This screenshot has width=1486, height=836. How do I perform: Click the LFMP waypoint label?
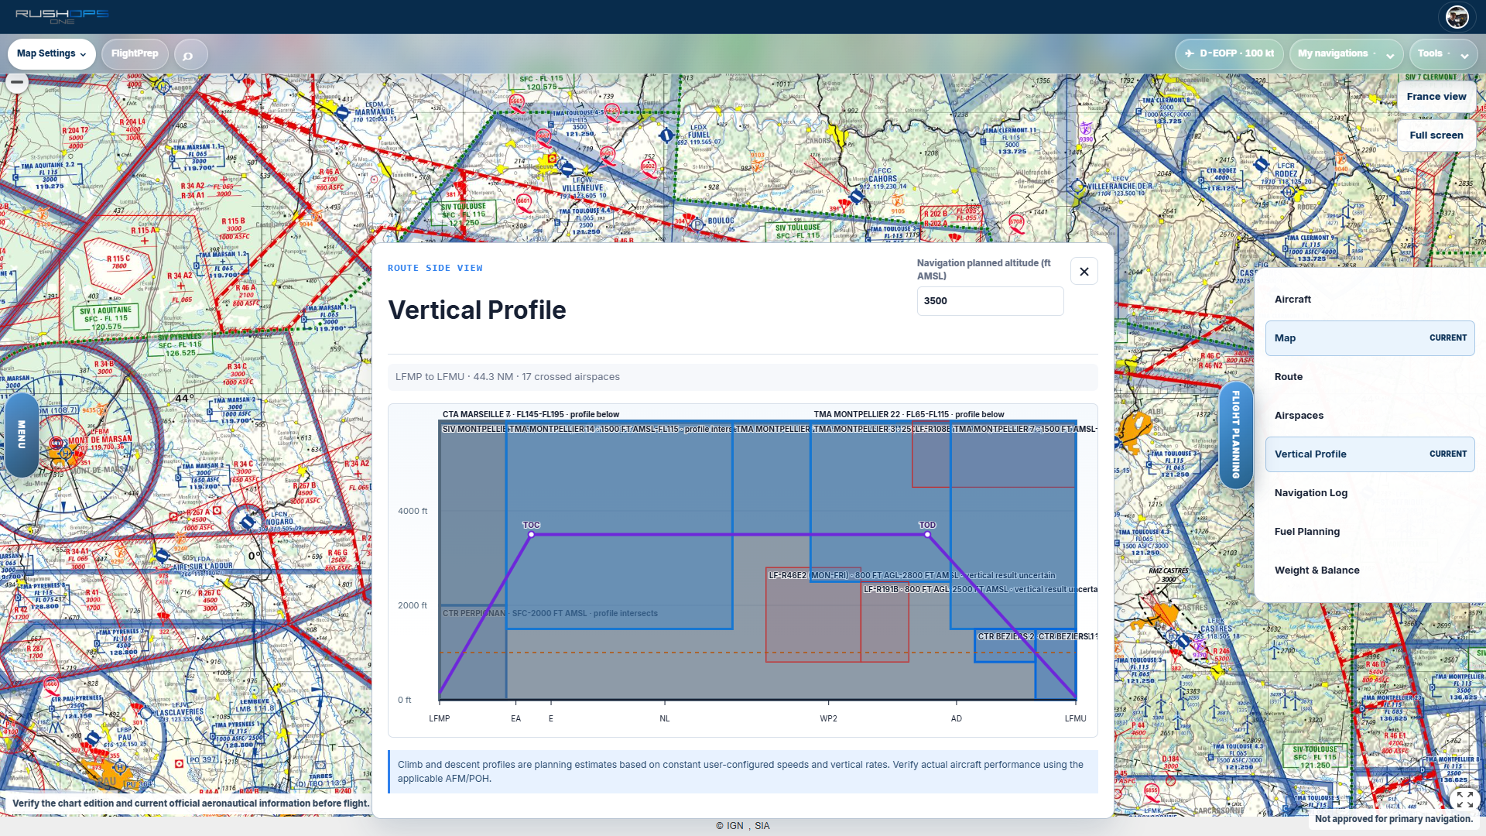440,719
